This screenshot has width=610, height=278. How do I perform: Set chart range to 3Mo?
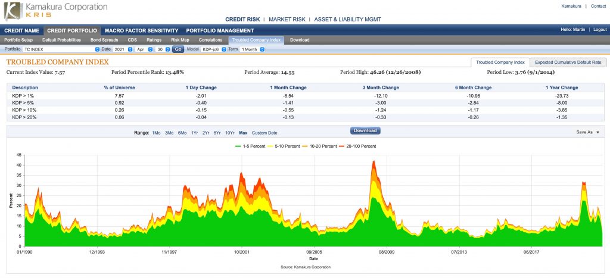point(169,133)
